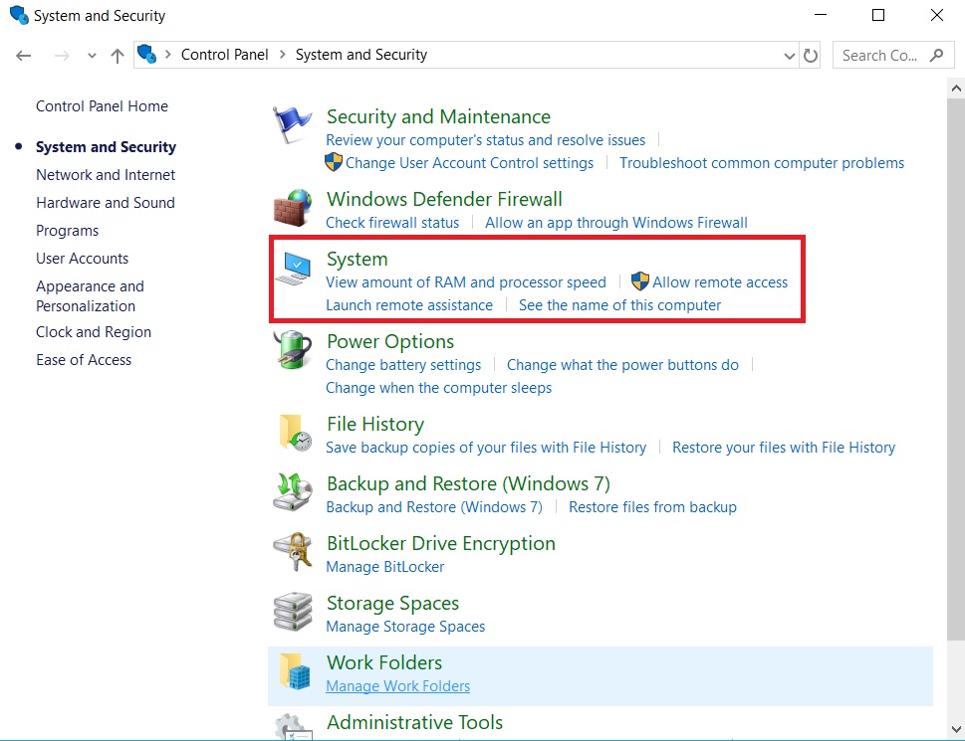
Task: Click the Storage Spaces stacked drives icon
Action: tap(293, 612)
